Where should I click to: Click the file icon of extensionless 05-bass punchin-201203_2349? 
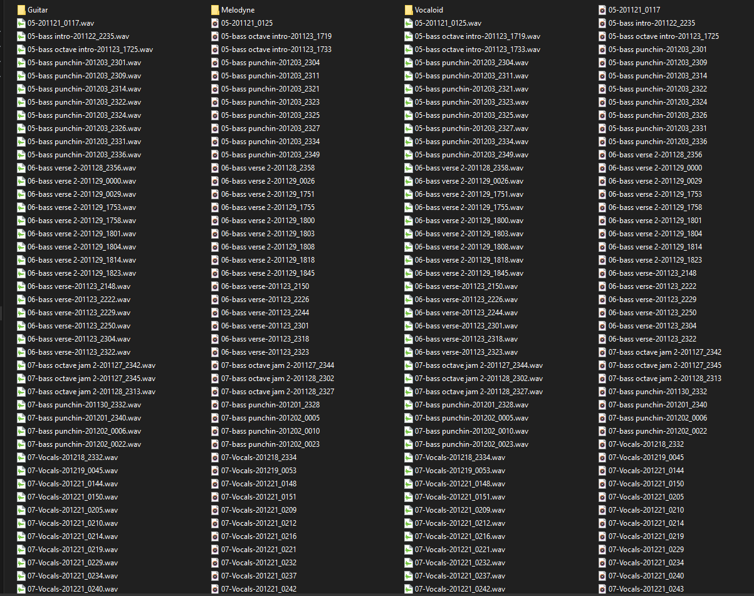(215, 155)
